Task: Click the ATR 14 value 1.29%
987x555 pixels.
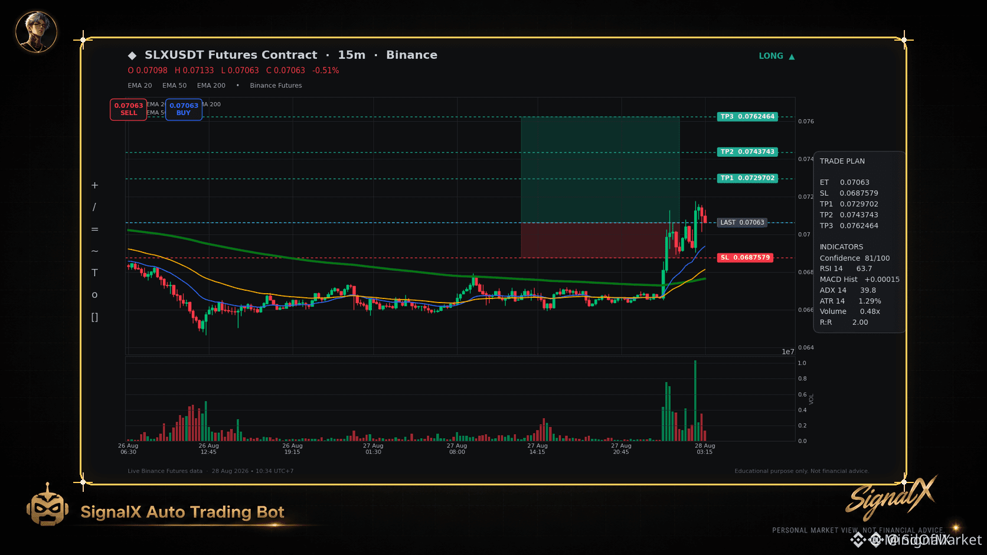Action: (x=870, y=301)
